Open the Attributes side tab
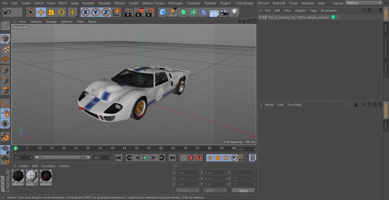 (386, 111)
